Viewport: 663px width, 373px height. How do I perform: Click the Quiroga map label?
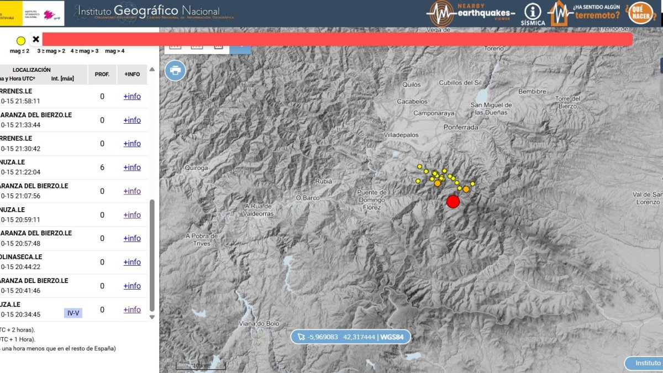pos(197,167)
